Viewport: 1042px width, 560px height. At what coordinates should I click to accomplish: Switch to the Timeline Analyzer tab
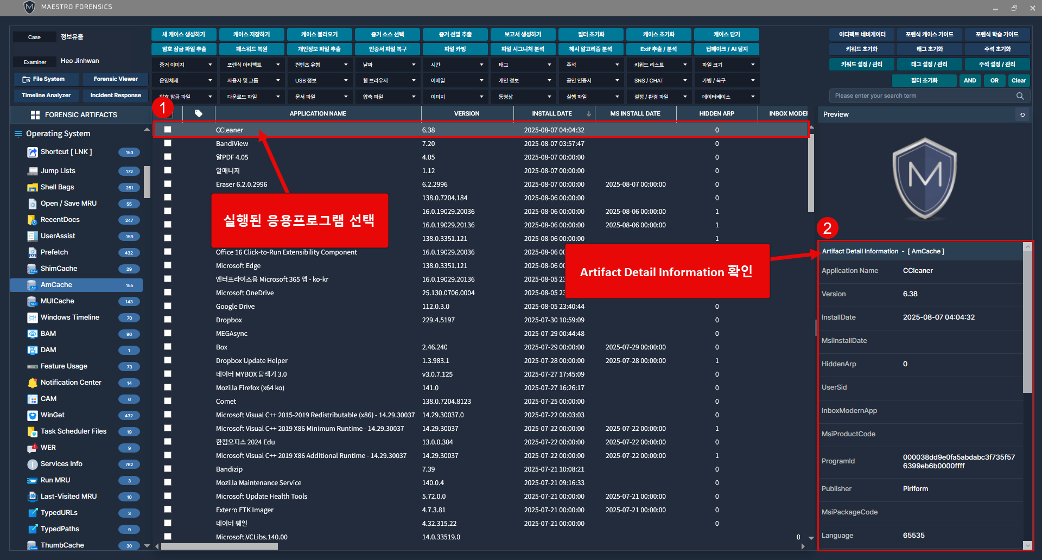click(46, 96)
